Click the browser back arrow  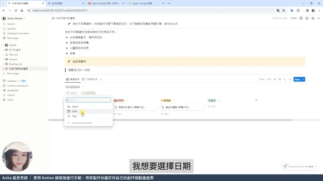[x=3, y=10]
